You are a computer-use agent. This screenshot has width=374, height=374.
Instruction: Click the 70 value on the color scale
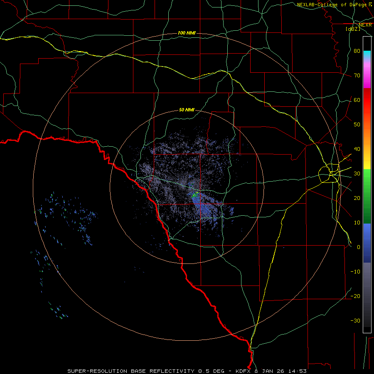(357, 75)
